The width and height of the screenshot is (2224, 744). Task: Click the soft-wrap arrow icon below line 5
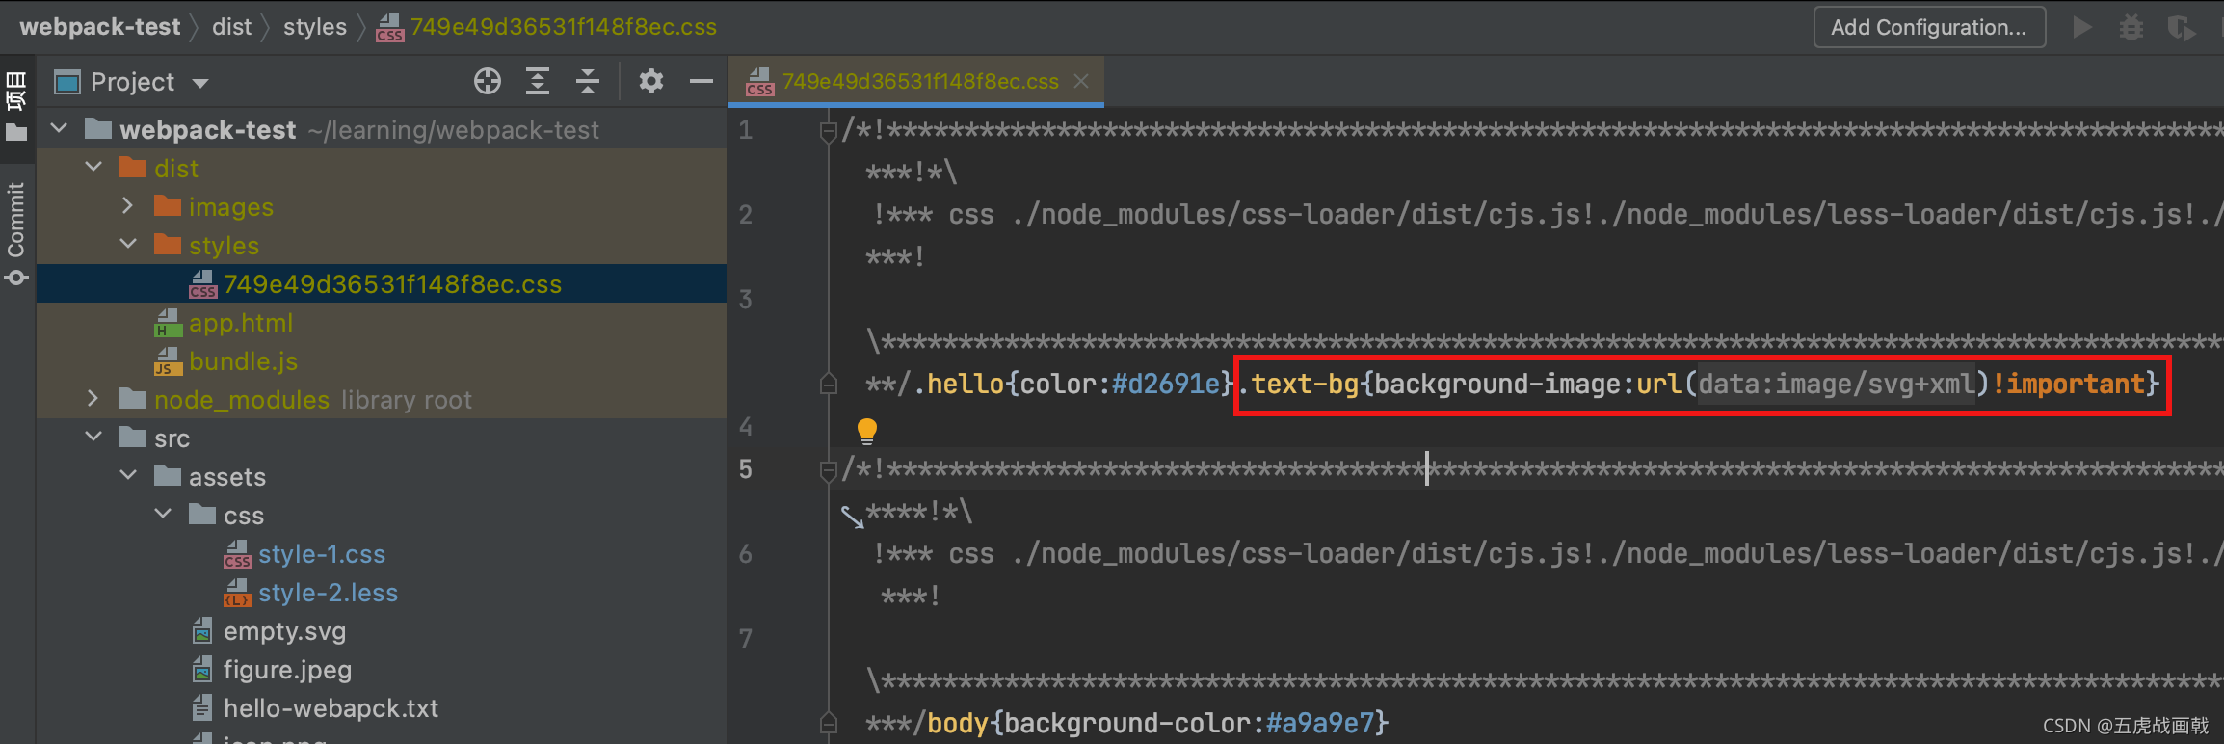[x=853, y=518]
